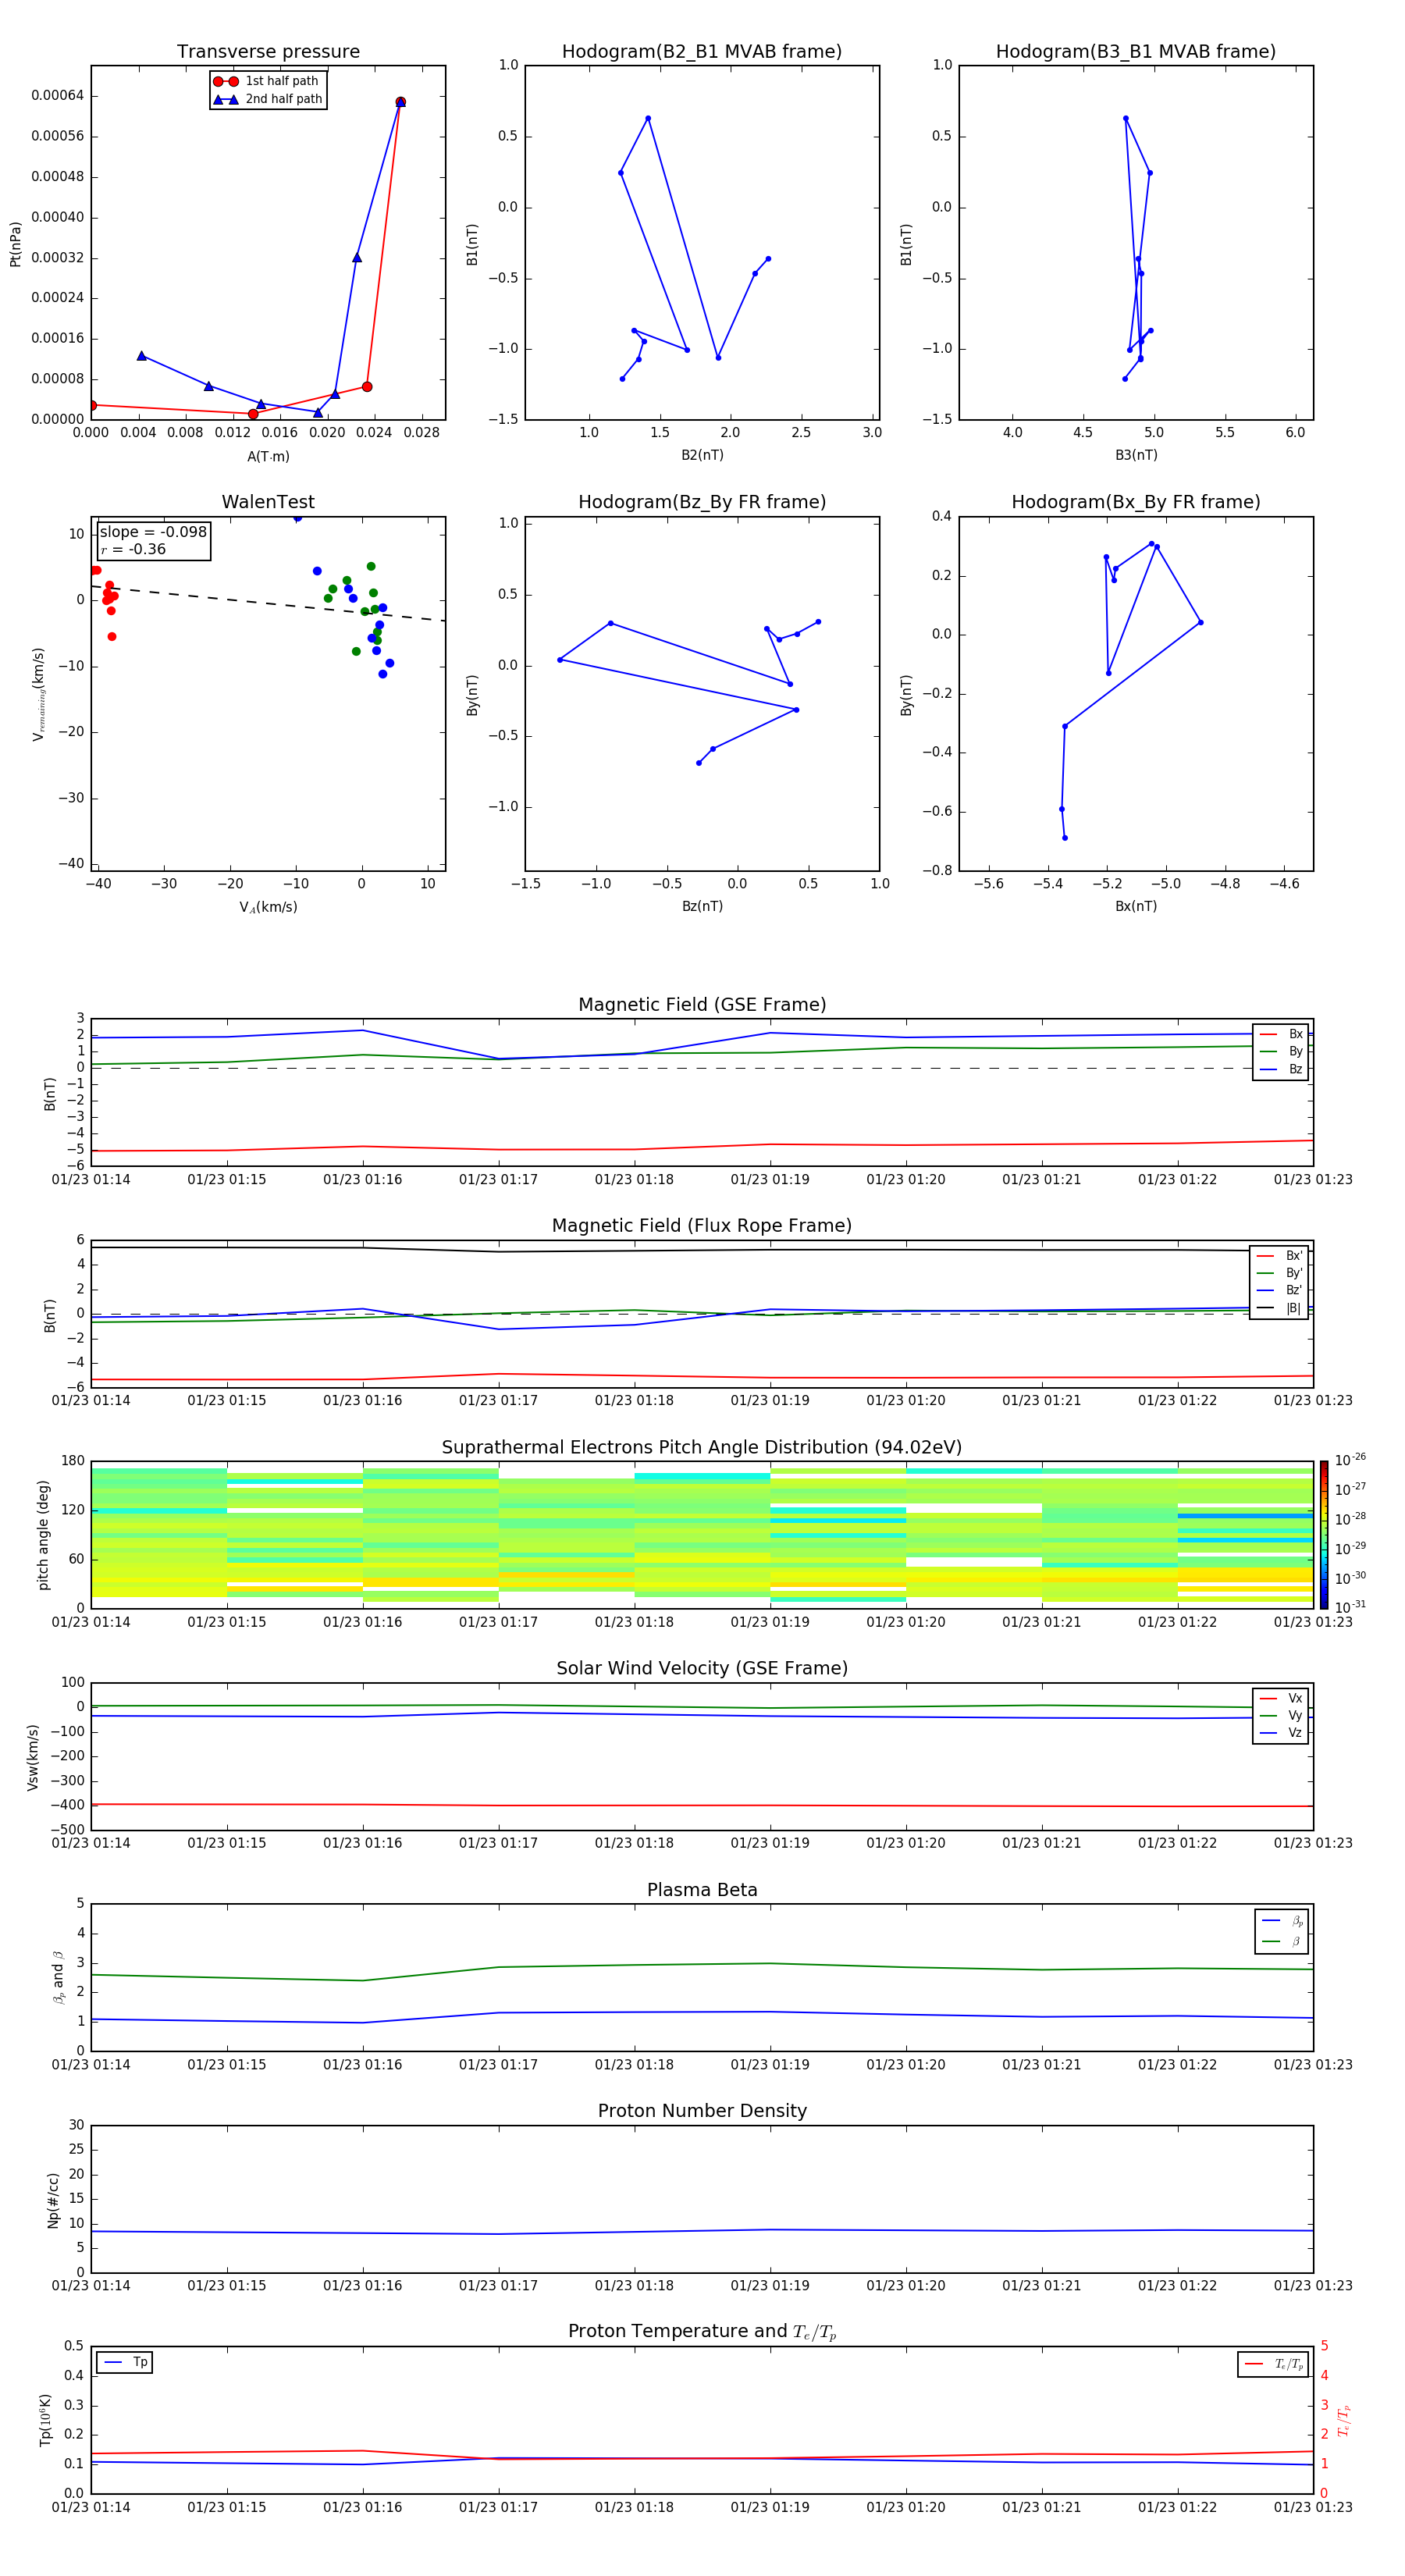
Task: Click the '1st half path' legend entry
Action: (x=267, y=81)
